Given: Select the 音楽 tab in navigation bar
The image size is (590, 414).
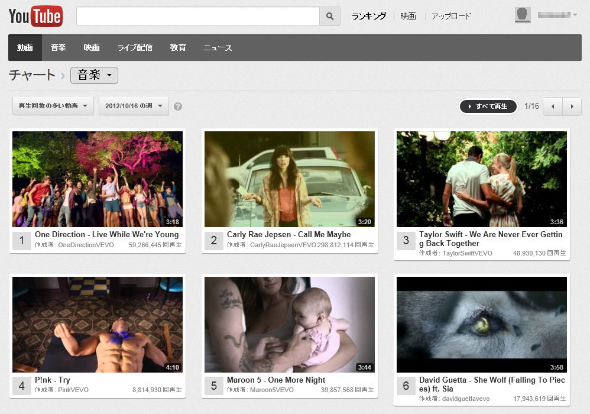Looking at the screenshot, I should point(59,47).
